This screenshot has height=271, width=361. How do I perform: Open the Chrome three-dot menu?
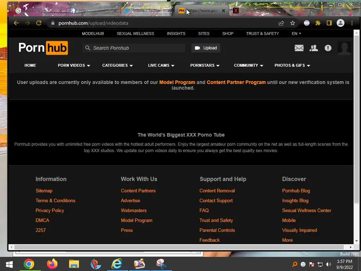[x=352, y=23]
